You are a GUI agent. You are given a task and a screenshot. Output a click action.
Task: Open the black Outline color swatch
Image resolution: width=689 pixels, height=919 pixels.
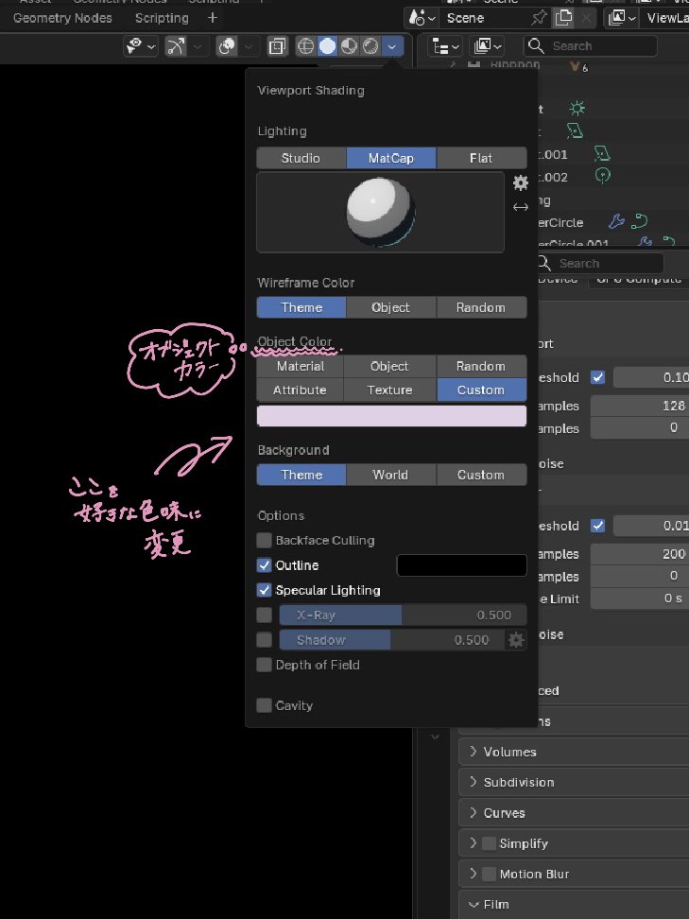pyautogui.click(x=461, y=565)
